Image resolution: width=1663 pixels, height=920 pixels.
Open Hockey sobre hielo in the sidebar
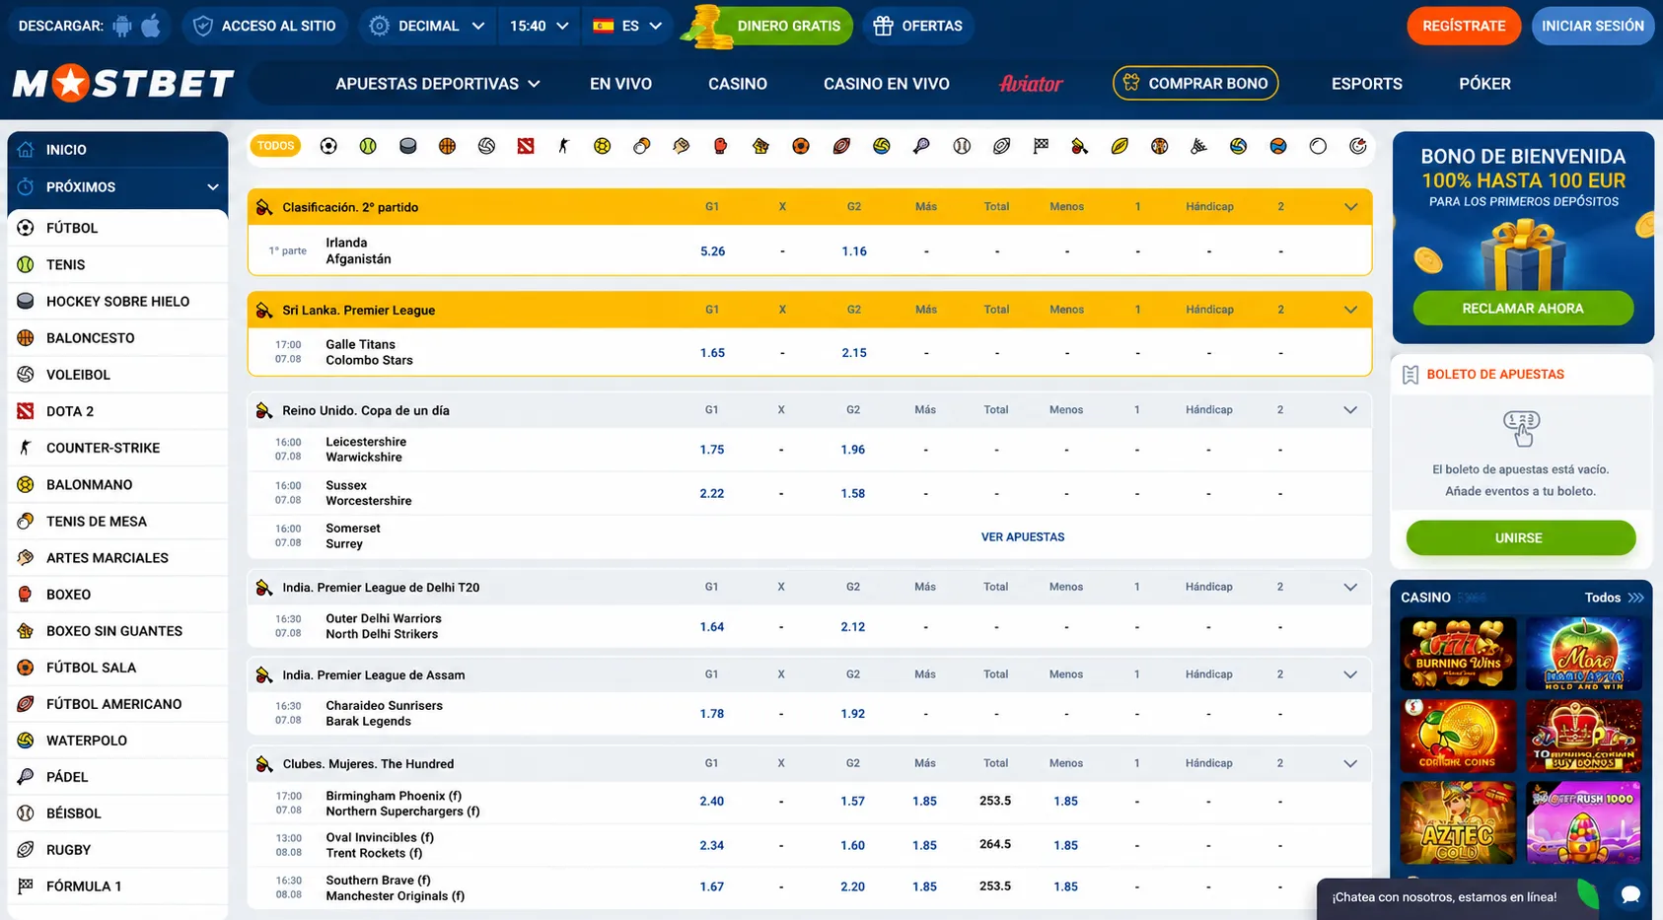point(117,301)
